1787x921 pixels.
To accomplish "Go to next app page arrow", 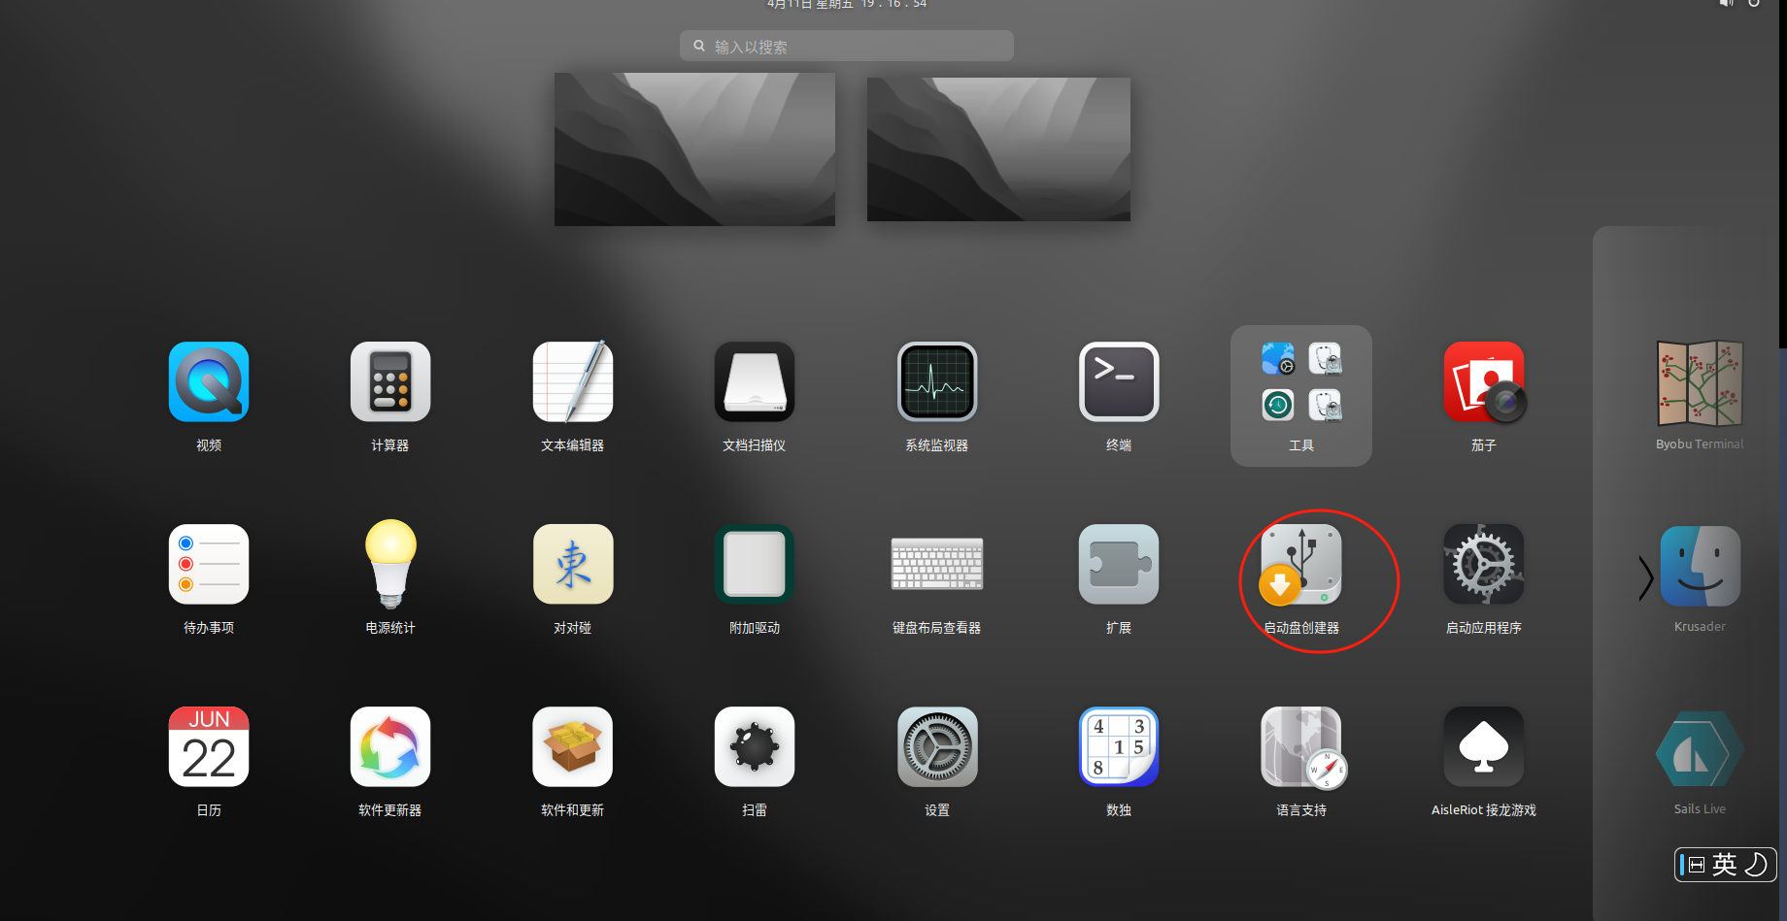I will point(1645,578).
